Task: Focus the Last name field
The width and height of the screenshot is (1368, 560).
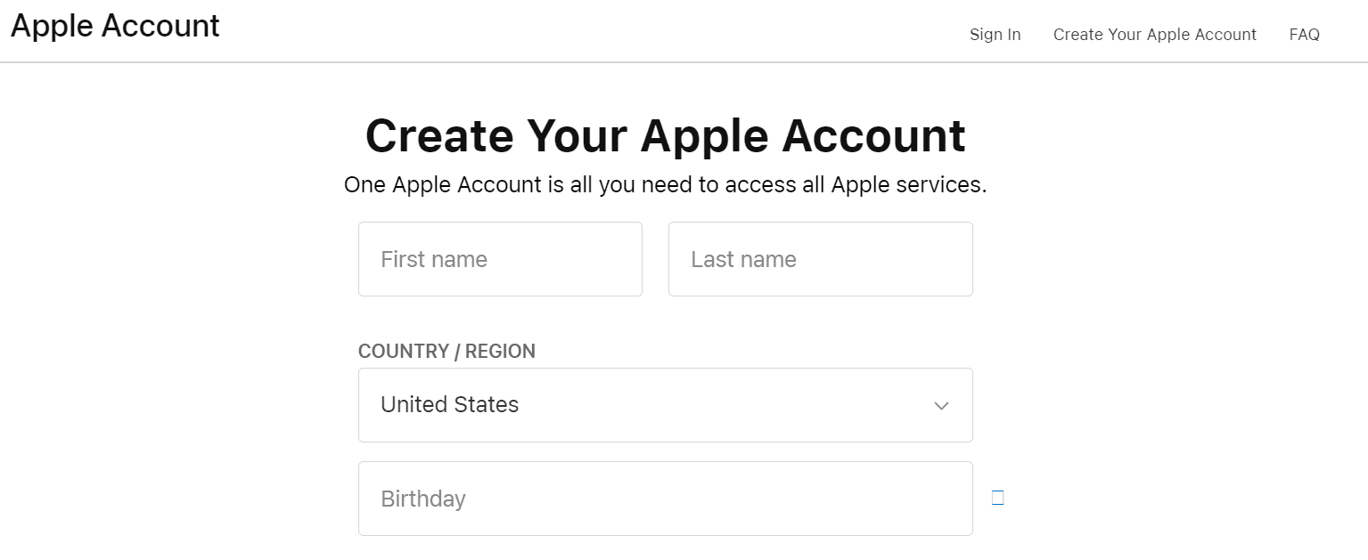Action: [820, 259]
